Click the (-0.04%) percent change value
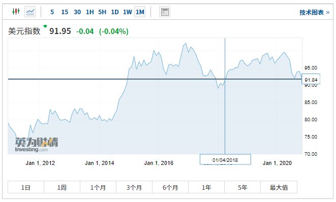The image size is (336, 202). (113, 31)
